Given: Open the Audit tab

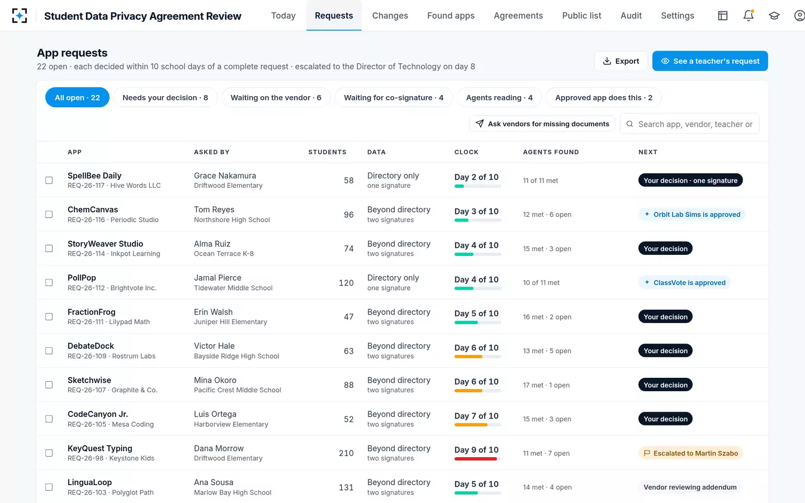Looking at the screenshot, I should pyautogui.click(x=631, y=16).
